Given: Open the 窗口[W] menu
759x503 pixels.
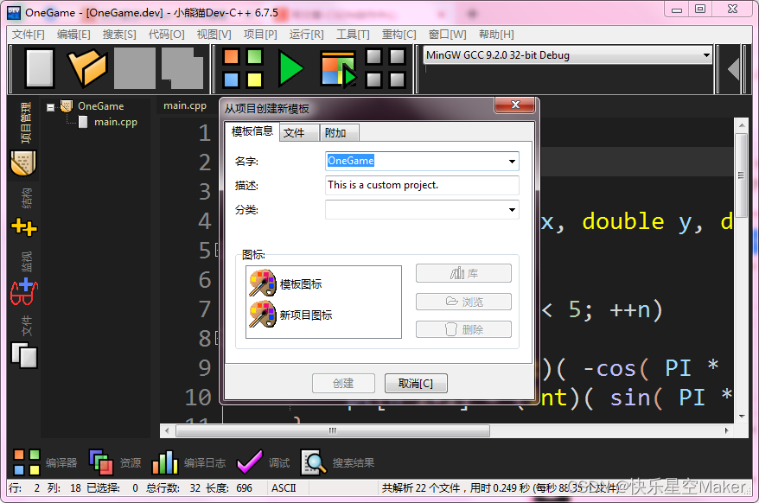Looking at the screenshot, I should point(447,35).
